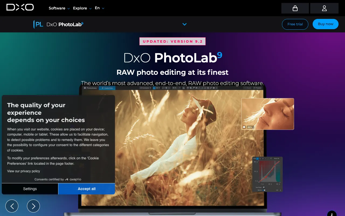The width and height of the screenshot is (345, 216).
Task: Toggle the checkbox beside the 400% loupe preview
Action: pos(244,127)
